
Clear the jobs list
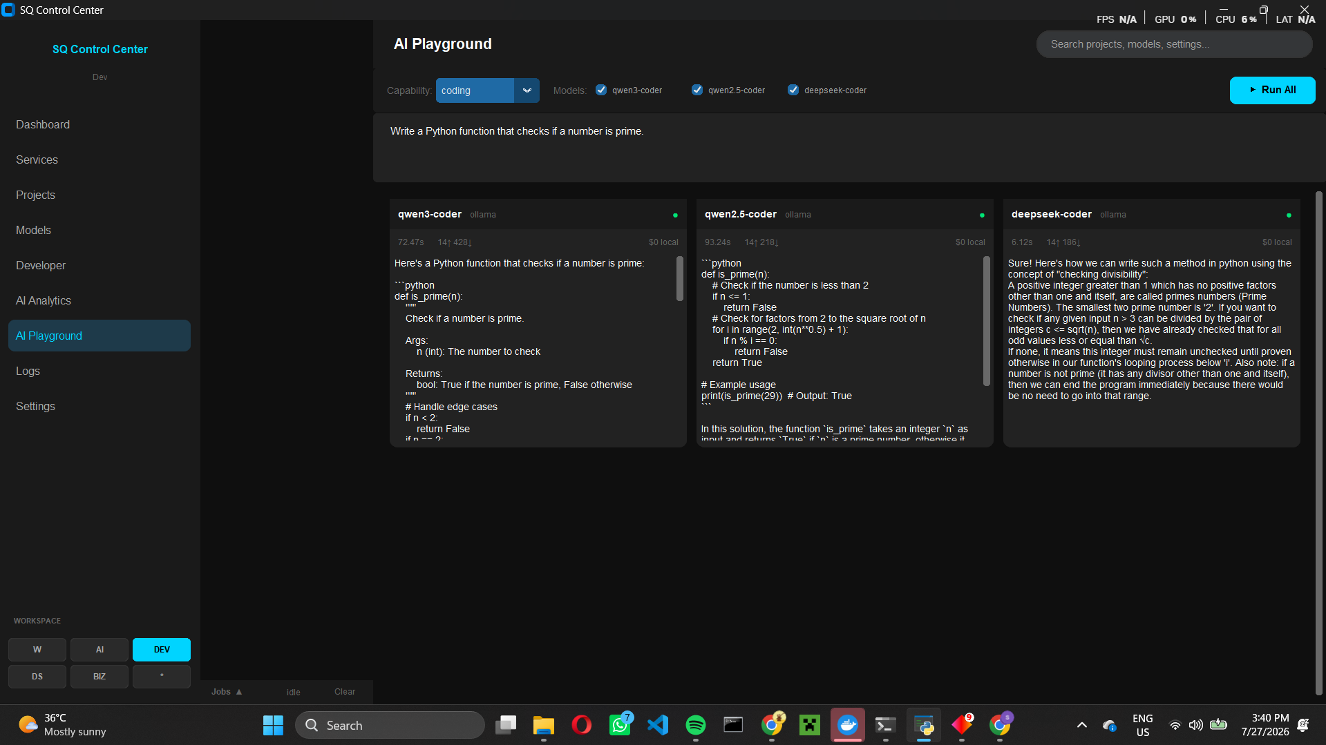[345, 692]
